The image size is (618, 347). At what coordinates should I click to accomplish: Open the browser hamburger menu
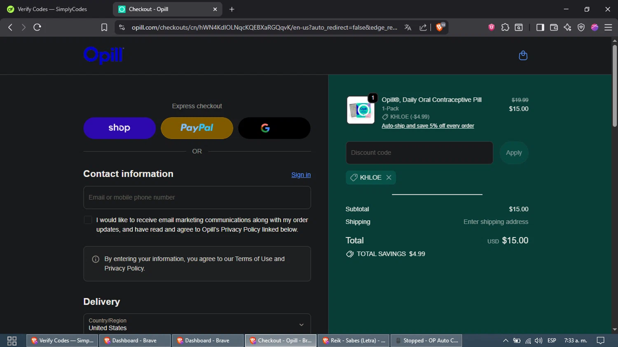tap(608, 27)
